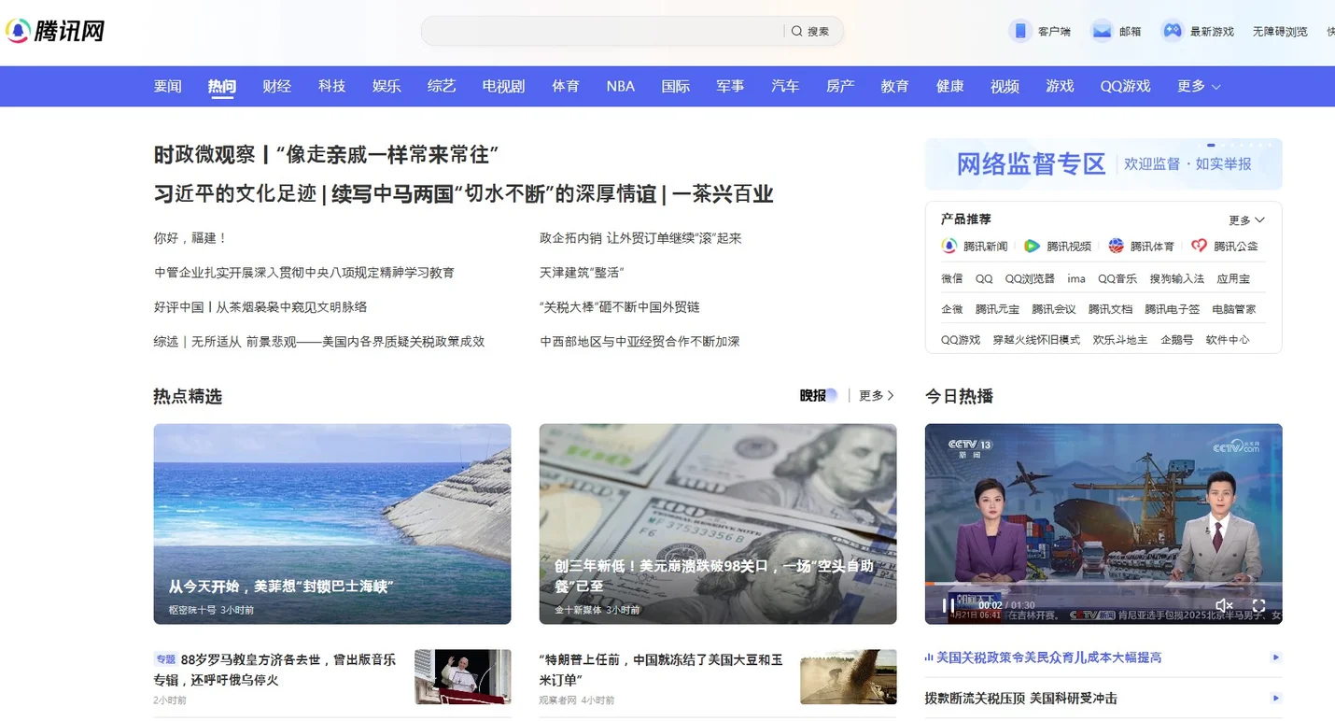Open the headline 你好，福建！
The image size is (1335, 721).
click(x=190, y=238)
